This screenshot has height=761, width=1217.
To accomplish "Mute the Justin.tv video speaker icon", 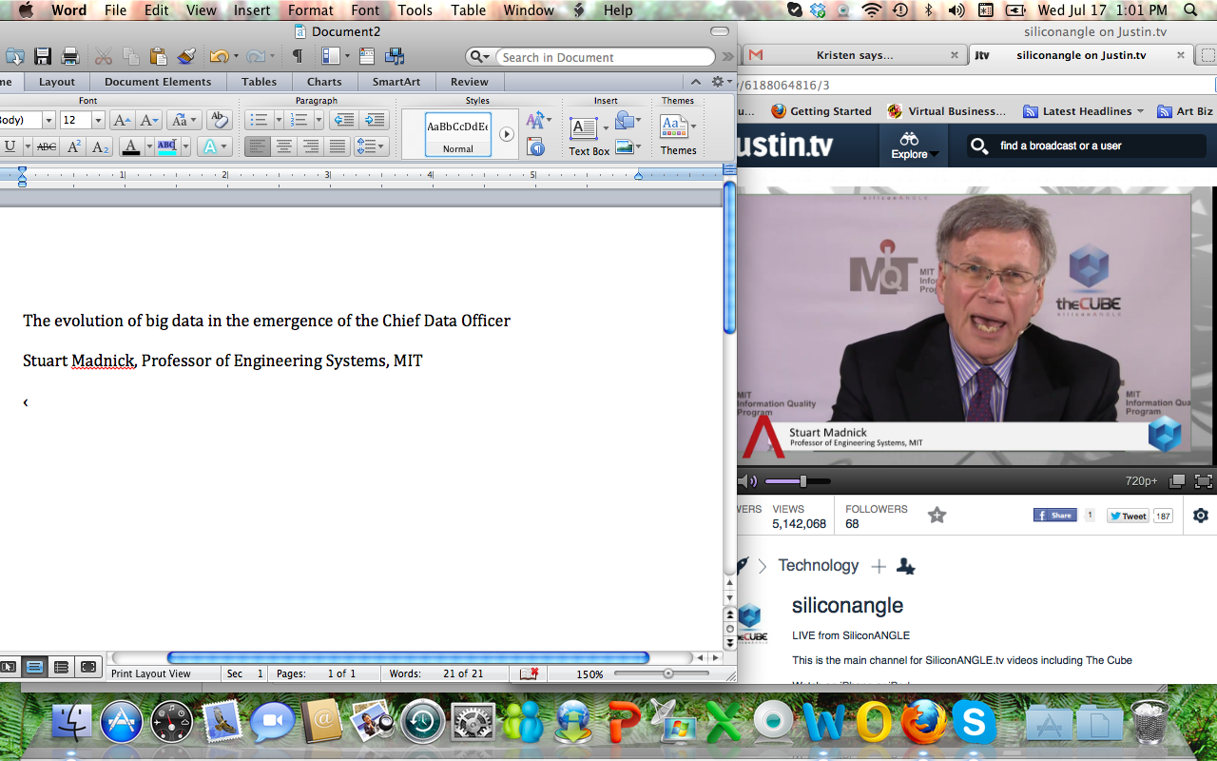I will tap(747, 481).
